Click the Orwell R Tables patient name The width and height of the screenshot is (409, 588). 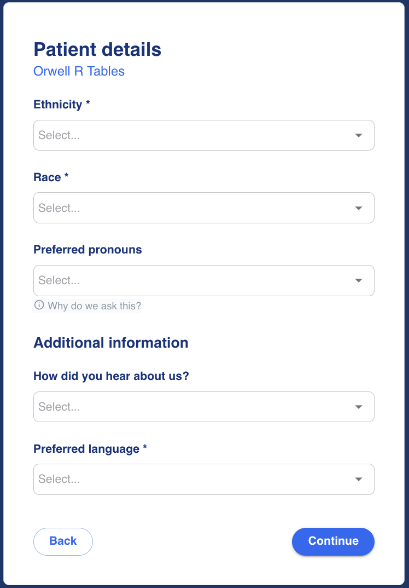(x=79, y=71)
